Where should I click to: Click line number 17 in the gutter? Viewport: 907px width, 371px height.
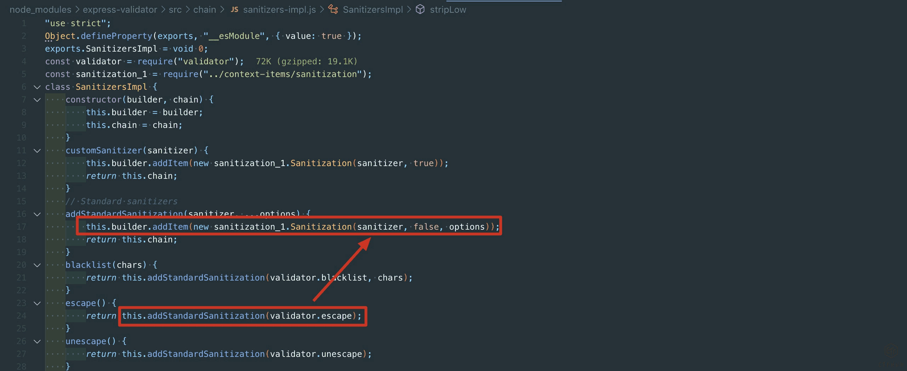tap(22, 227)
